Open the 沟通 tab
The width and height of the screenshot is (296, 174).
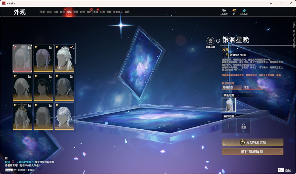point(102,12)
